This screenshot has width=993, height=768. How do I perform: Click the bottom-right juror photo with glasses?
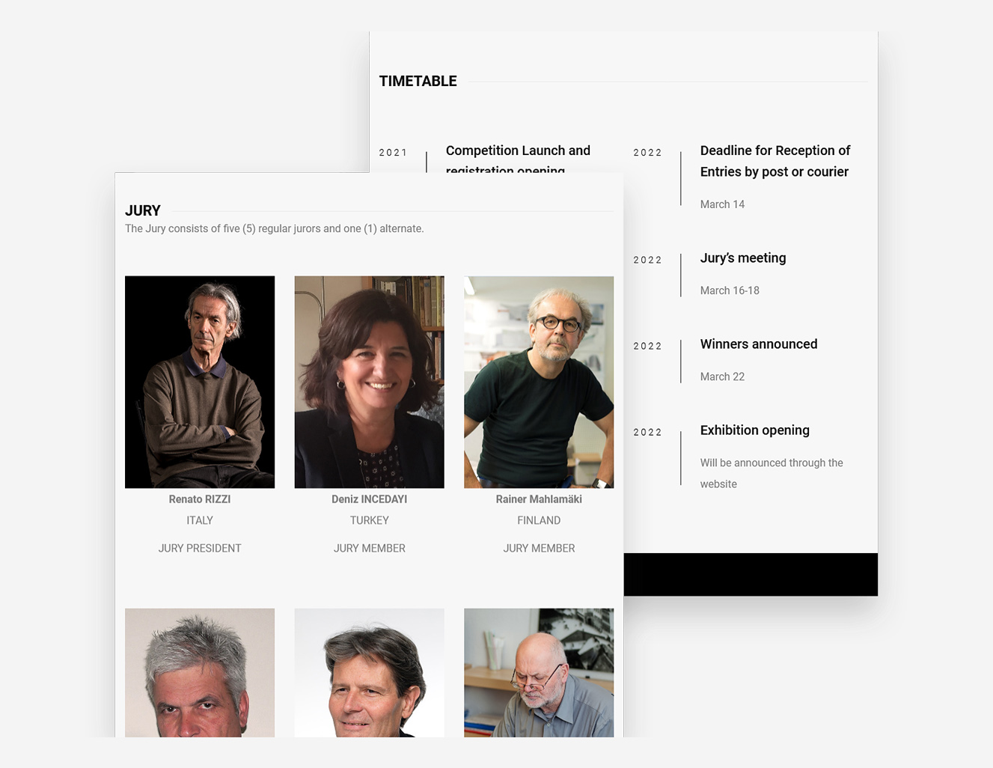[x=539, y=672]
